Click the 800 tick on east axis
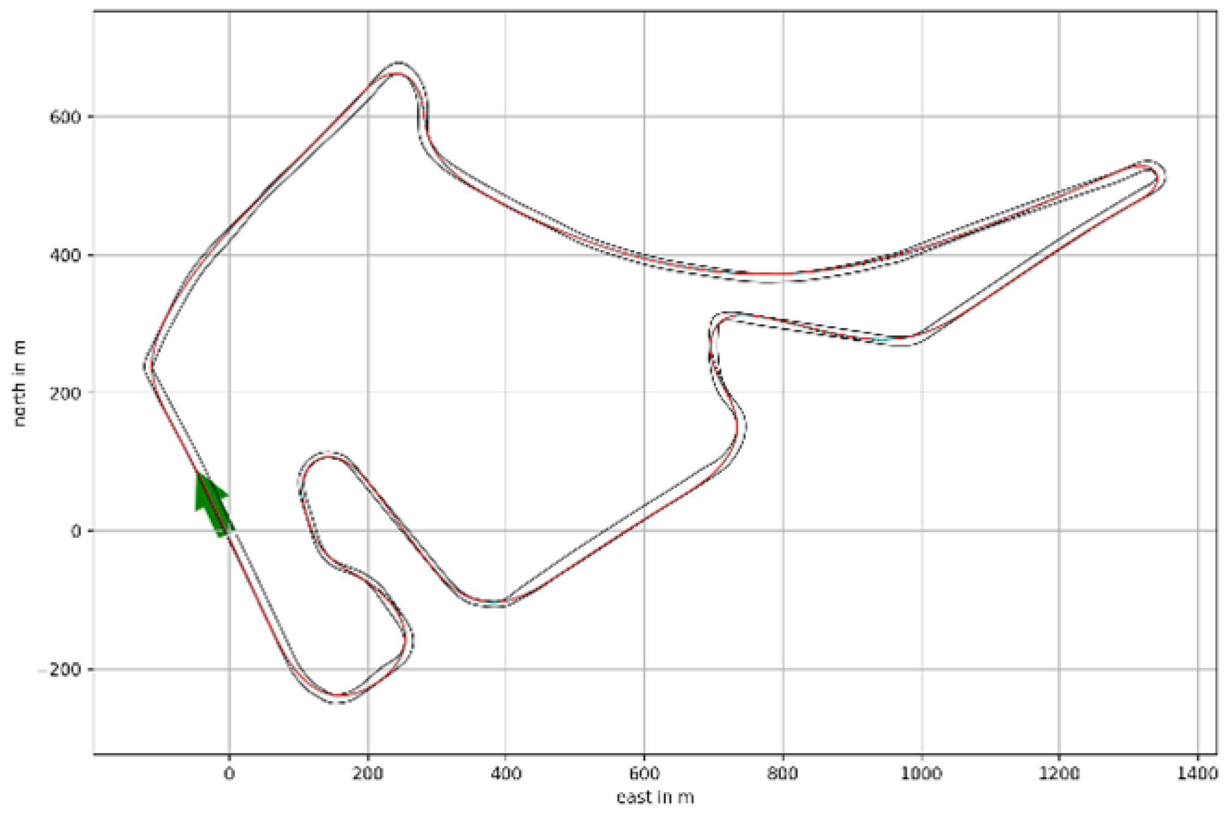 (783, 773)
